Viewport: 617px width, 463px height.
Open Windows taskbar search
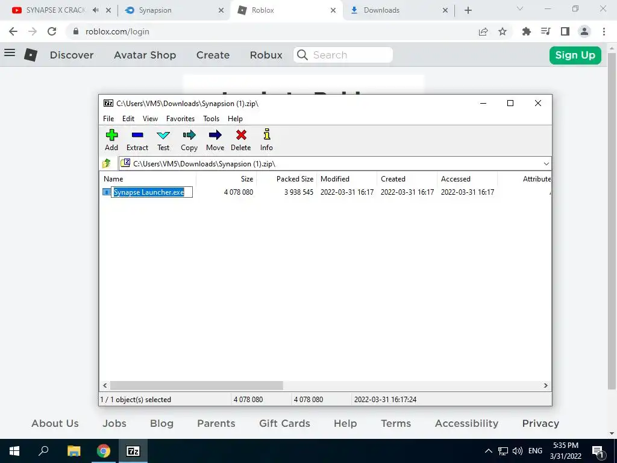click(x=43, y=451)
